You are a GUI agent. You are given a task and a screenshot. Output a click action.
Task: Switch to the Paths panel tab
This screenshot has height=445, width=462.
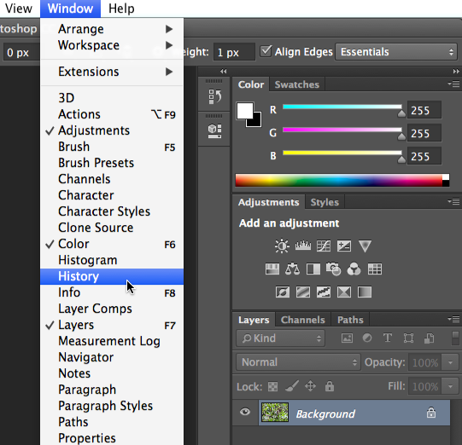(x=350, y=320)
